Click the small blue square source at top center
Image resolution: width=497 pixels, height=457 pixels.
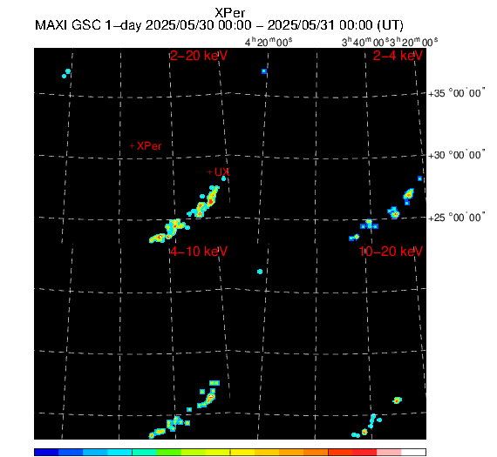[264, 71]
